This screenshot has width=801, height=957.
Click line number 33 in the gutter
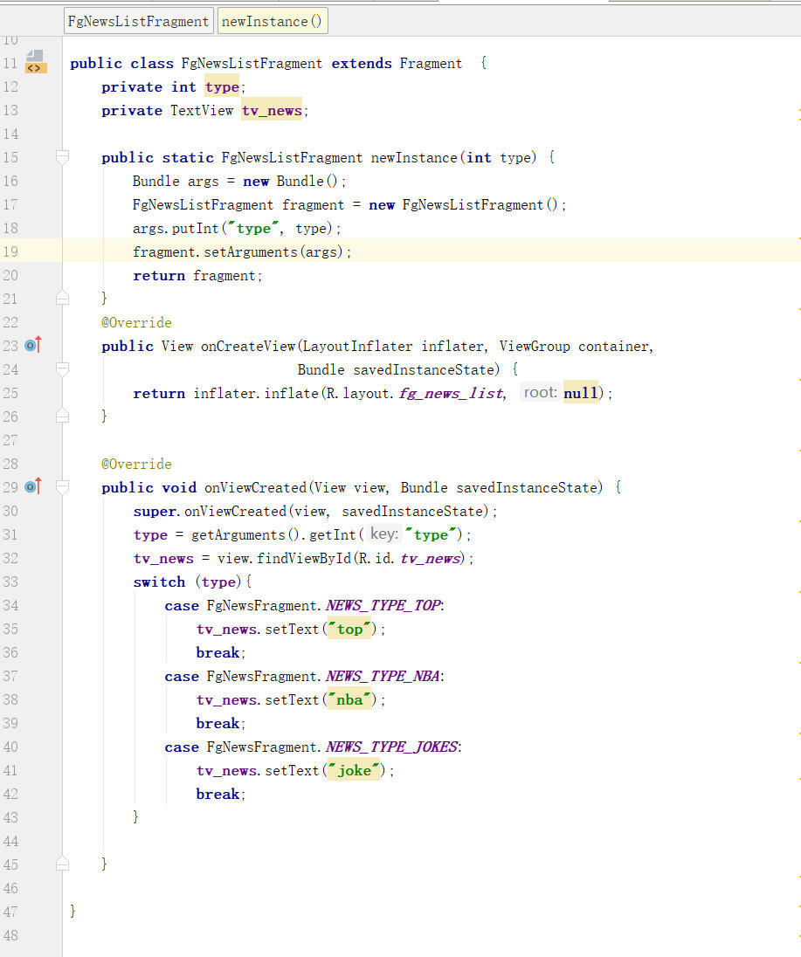point(11,582)
